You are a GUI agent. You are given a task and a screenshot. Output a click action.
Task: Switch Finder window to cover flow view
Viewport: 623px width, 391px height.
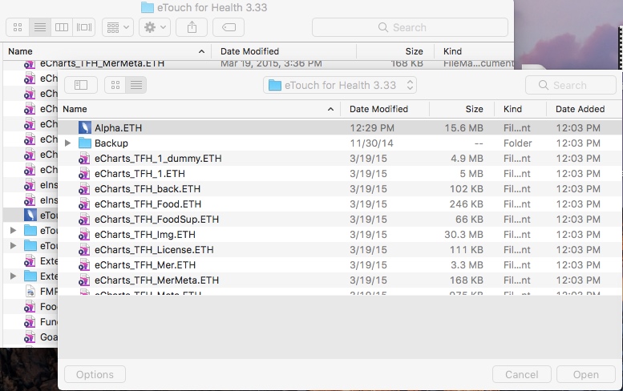click(84, 27)
